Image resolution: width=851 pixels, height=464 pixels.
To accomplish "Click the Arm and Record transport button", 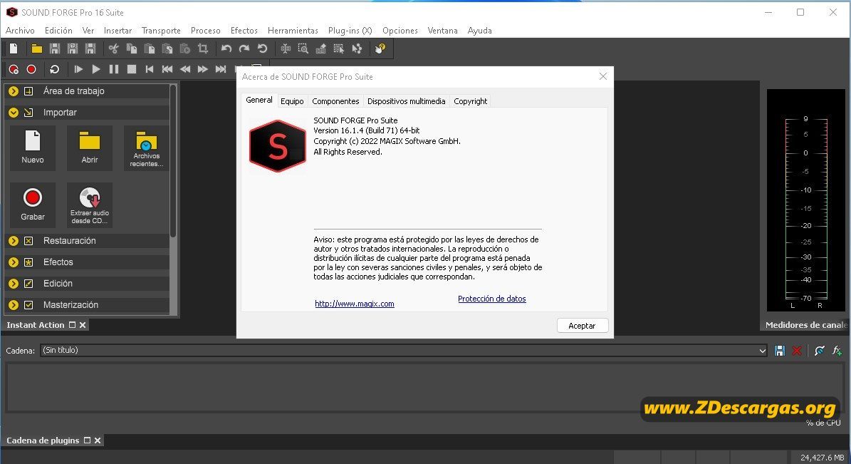I will pos(14,69).
